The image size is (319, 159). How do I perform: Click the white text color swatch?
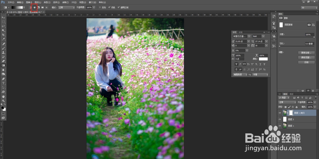coord(263,59)
